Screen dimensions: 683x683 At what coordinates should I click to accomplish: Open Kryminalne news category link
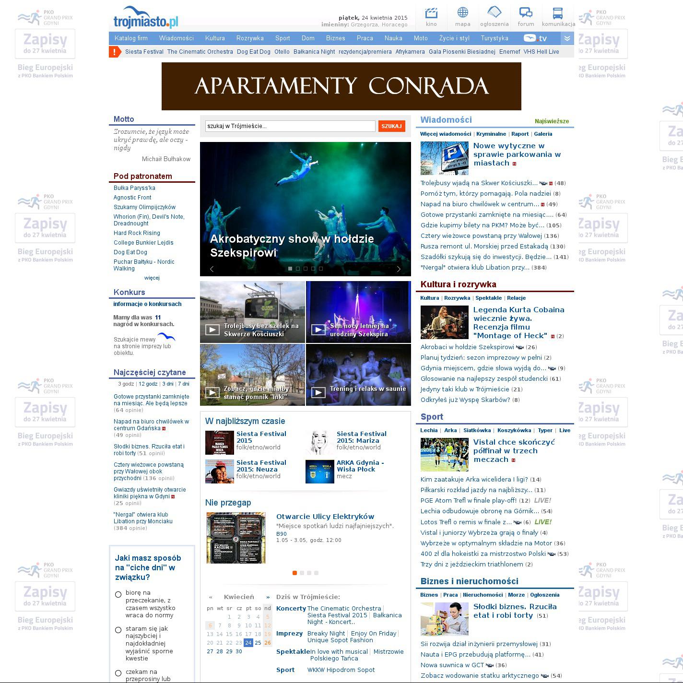[x=492, y=134]
